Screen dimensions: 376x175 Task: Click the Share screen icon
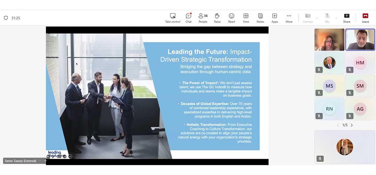tap(347, 18)
